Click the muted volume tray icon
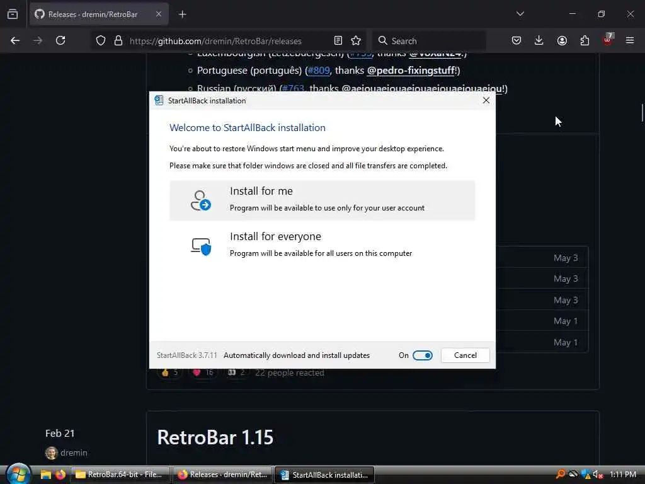 click(598, 474)
